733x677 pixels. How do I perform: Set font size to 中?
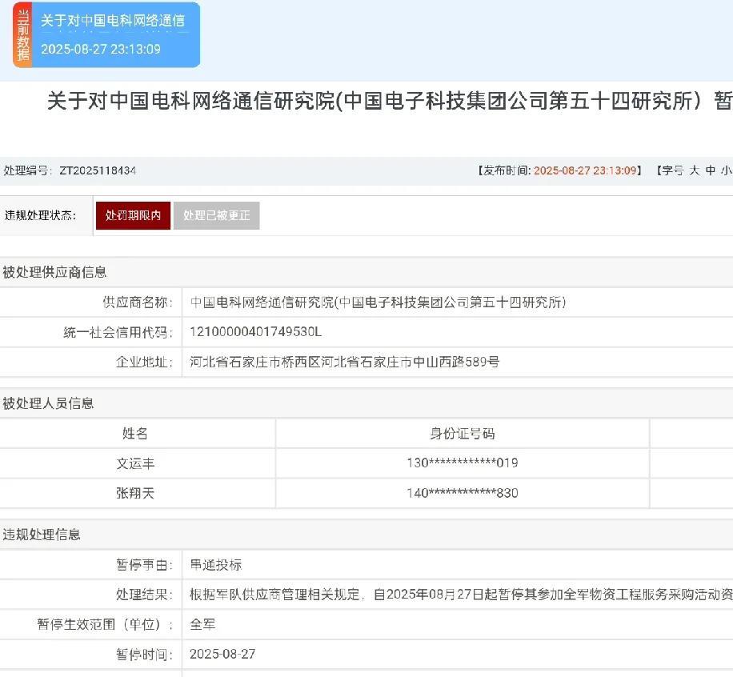711,170
